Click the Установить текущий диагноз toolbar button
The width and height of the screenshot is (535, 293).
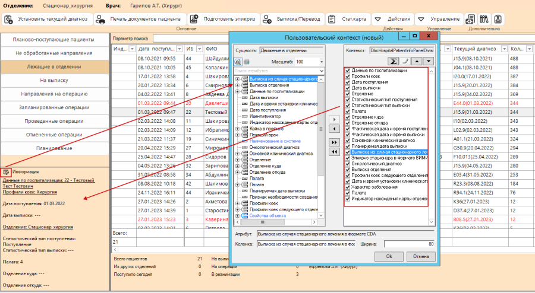point(47,19)
